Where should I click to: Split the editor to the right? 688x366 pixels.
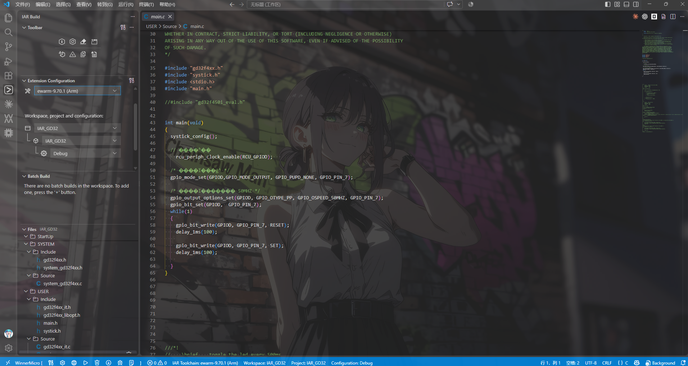[673, 17]
